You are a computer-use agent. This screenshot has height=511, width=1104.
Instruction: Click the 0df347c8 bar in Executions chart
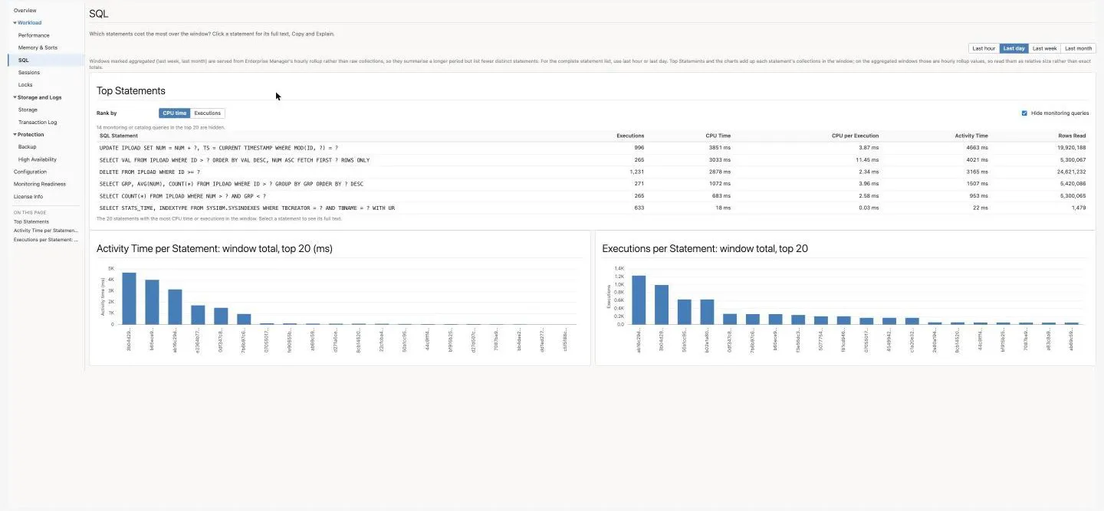pos(730,319)
